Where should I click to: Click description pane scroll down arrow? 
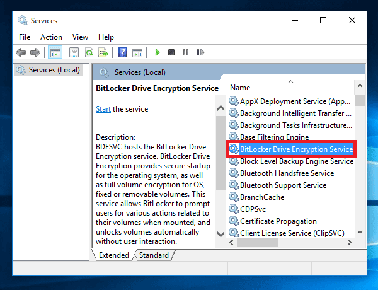click(x=221, y=234)
